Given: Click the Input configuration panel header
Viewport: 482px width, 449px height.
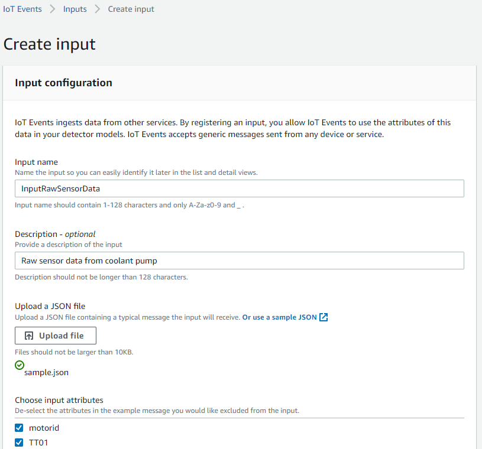Looking at the screenshot, I should [x=63, y=83].
